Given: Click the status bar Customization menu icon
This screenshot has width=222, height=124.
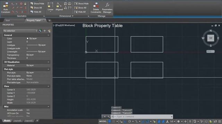Looking at the screenshot, I should [x=220, y=121].
